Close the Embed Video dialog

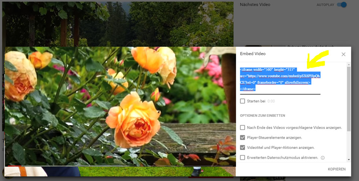click(343, 54)
